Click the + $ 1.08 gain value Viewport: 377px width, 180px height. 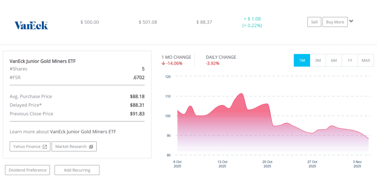point(252,19)
